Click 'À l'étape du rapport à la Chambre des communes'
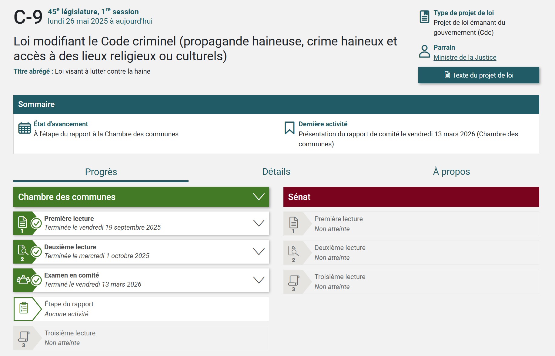Viewport: 555px width, 356px height. click(x=106, y=134)
